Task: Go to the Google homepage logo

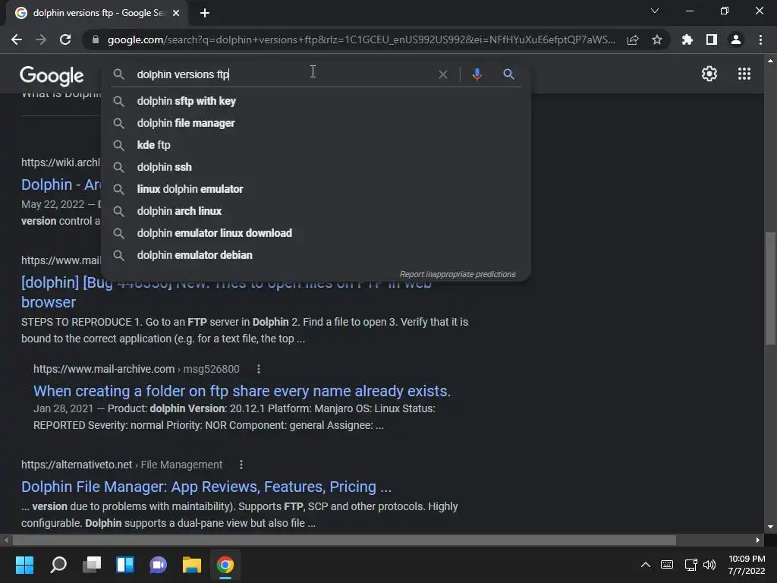Action: (x=52, y=75)
